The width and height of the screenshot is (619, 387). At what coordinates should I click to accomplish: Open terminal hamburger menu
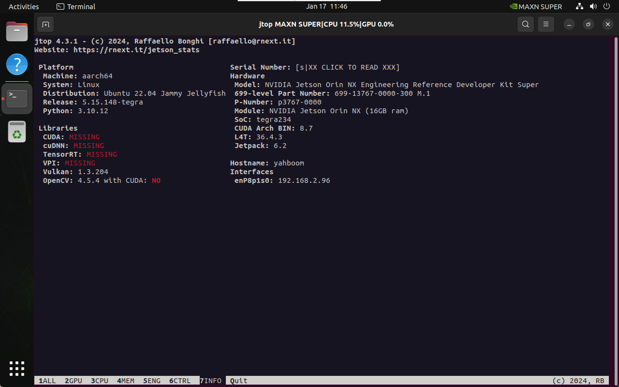(546, 24)
